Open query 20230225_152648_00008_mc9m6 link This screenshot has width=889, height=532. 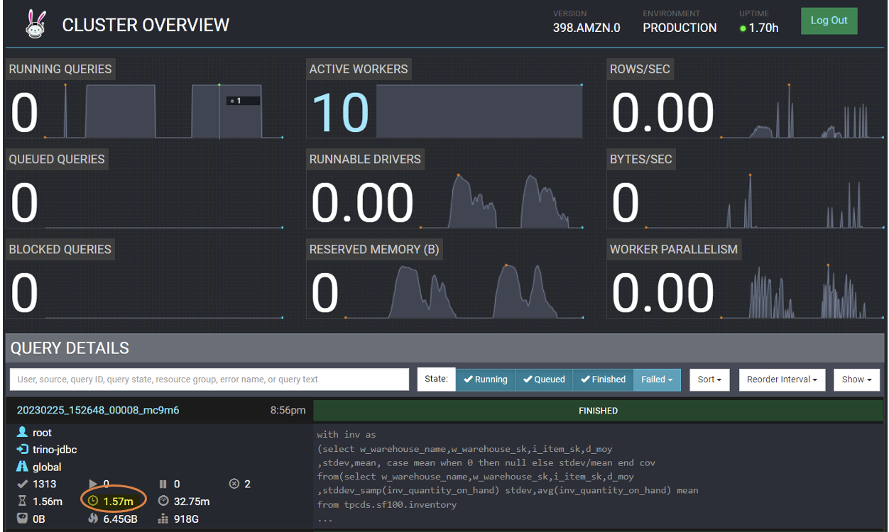click(x=98, y=410)
